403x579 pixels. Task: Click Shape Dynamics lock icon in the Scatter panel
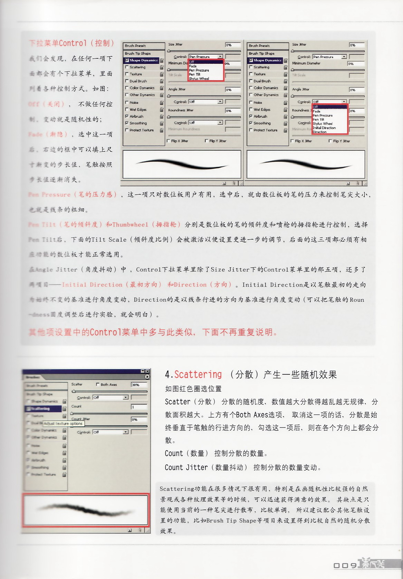pos(64,401)
